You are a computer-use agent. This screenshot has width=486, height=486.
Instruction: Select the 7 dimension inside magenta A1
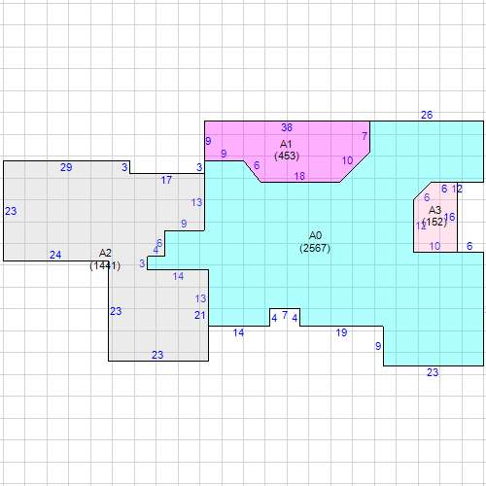pos(364,136)
